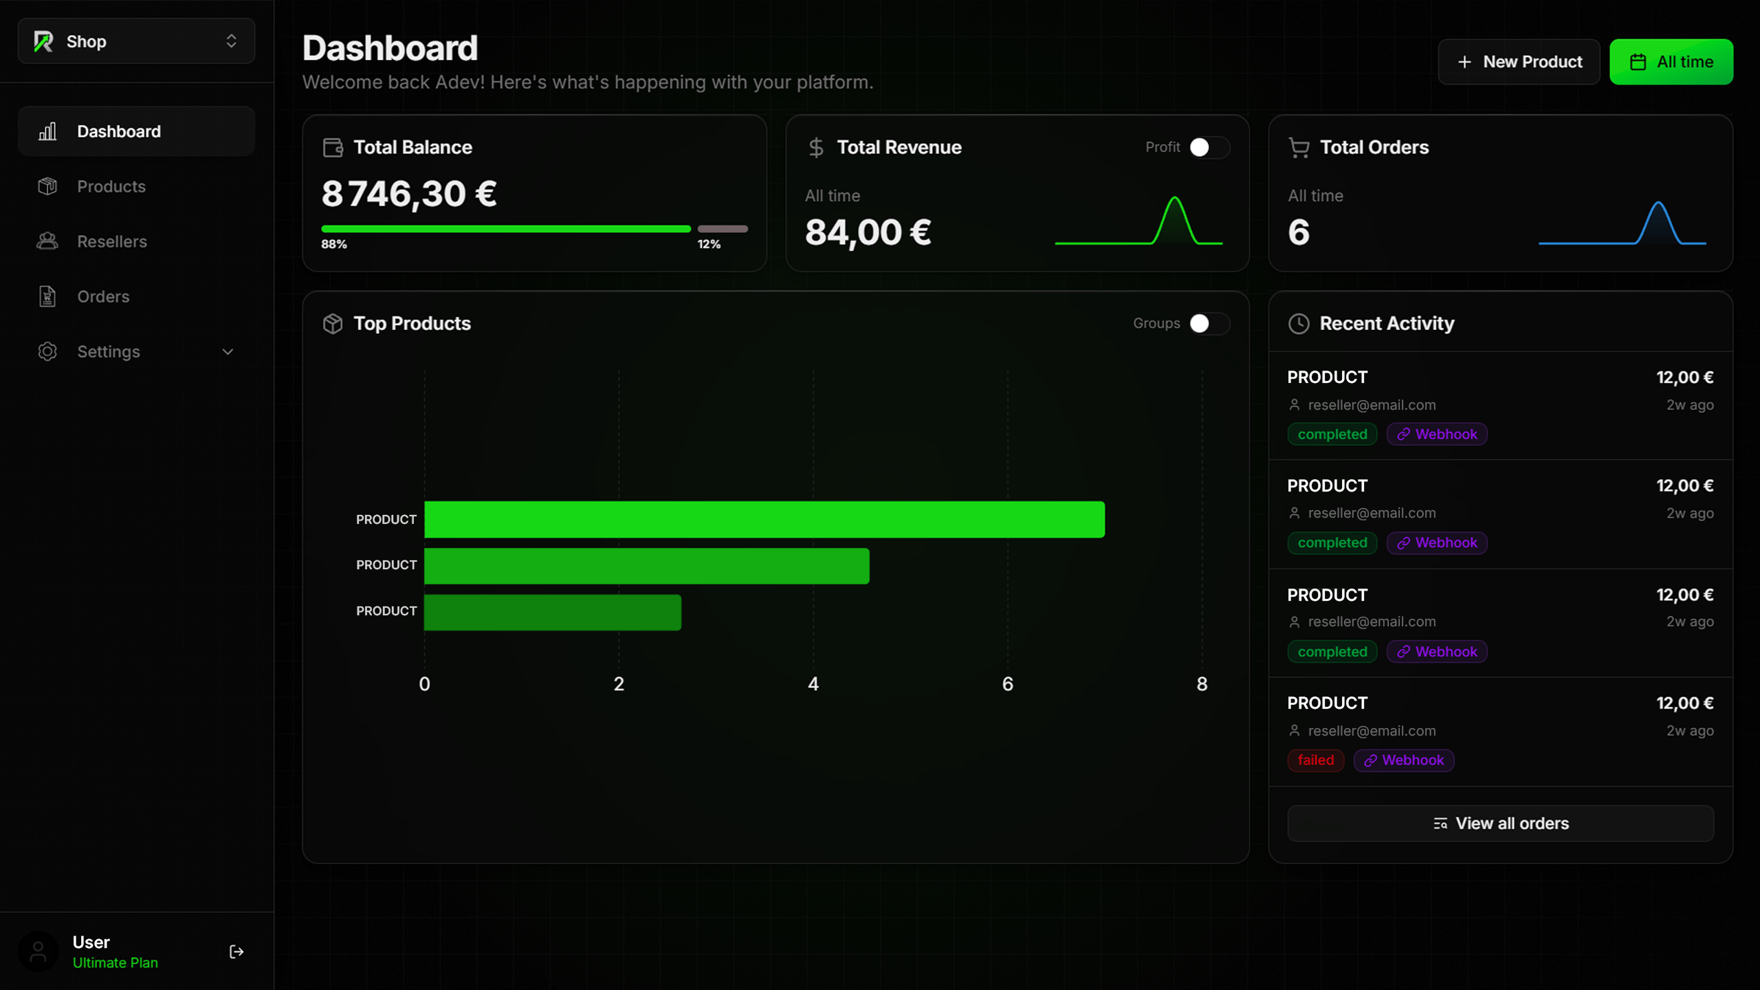Click the completed status badge on first activity

point(1332,434)
